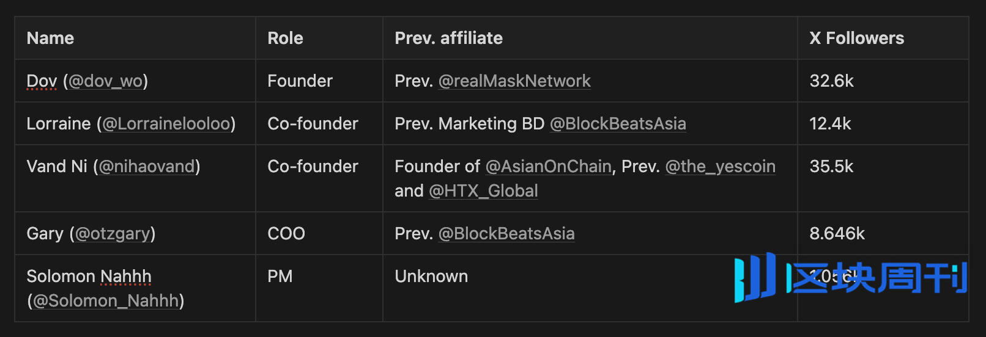Select the 32.6k followers cell

(883, 81)
